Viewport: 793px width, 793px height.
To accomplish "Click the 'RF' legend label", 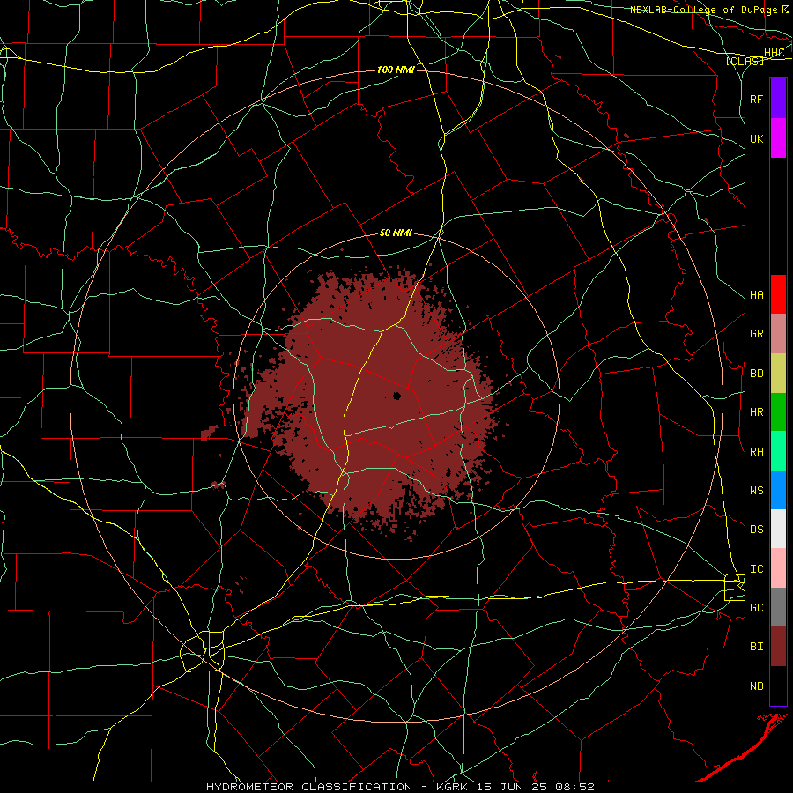I will [756, 99].
